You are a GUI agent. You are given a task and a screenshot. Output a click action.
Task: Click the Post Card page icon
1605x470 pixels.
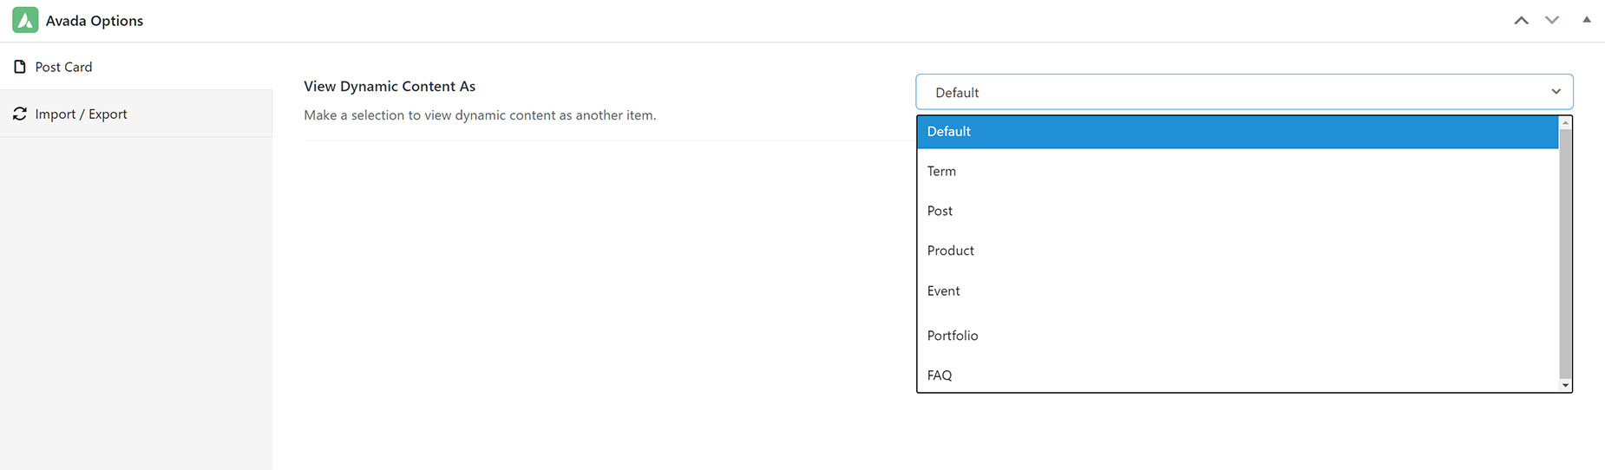click(x=20, y=67)
